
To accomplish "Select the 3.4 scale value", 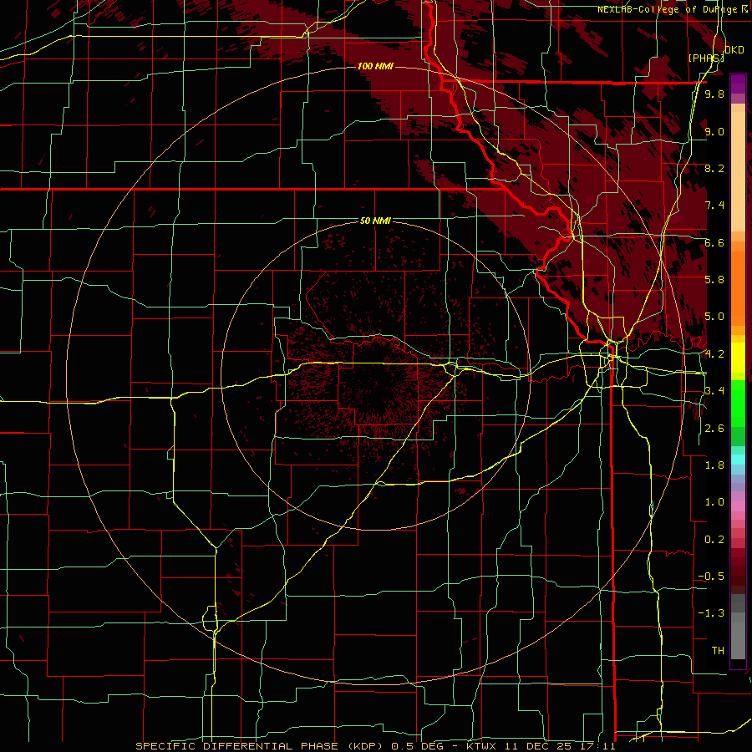I will [714, 391].
